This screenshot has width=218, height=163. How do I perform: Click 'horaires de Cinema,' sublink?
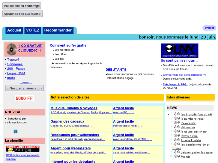click(x=78, y=112)
